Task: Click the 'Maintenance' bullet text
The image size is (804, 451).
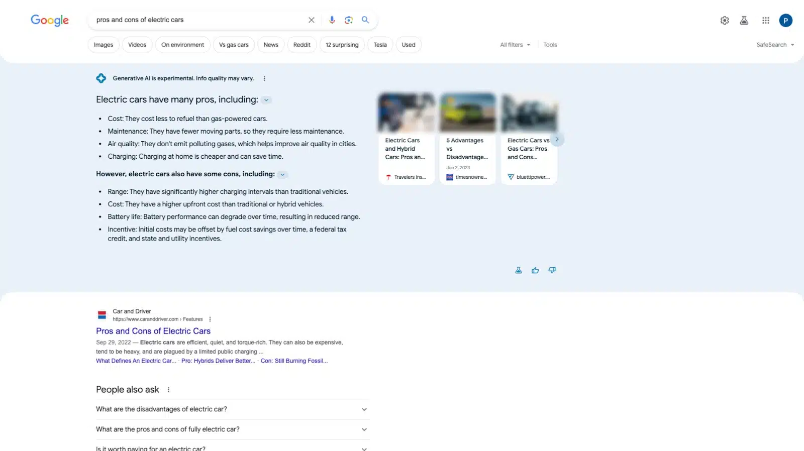Action: pyautogui.click(x=226, y=132)
